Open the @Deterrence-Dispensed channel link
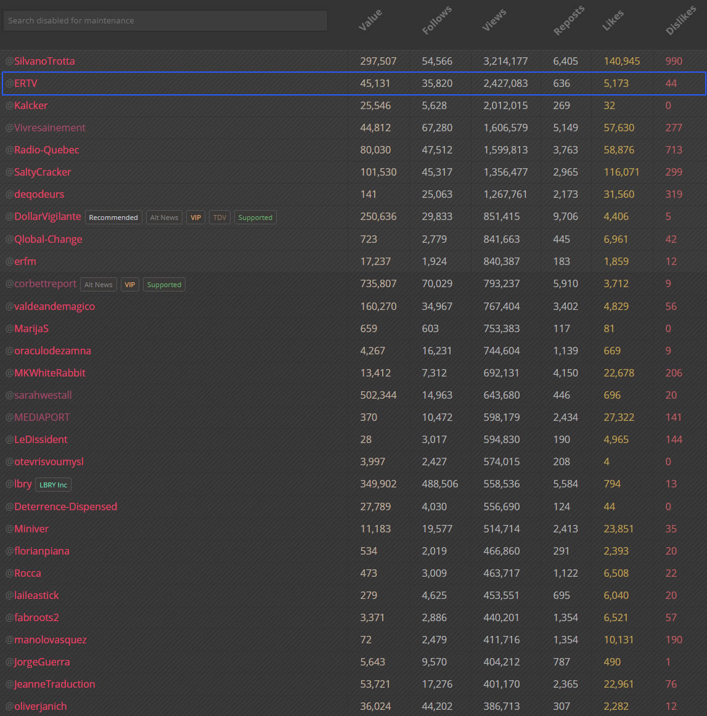 (61, 507)
